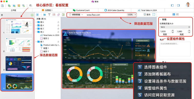Click the $7,530,162 Cycling value
The width and height of the screenshot is (194, 99).
(140, 46)
